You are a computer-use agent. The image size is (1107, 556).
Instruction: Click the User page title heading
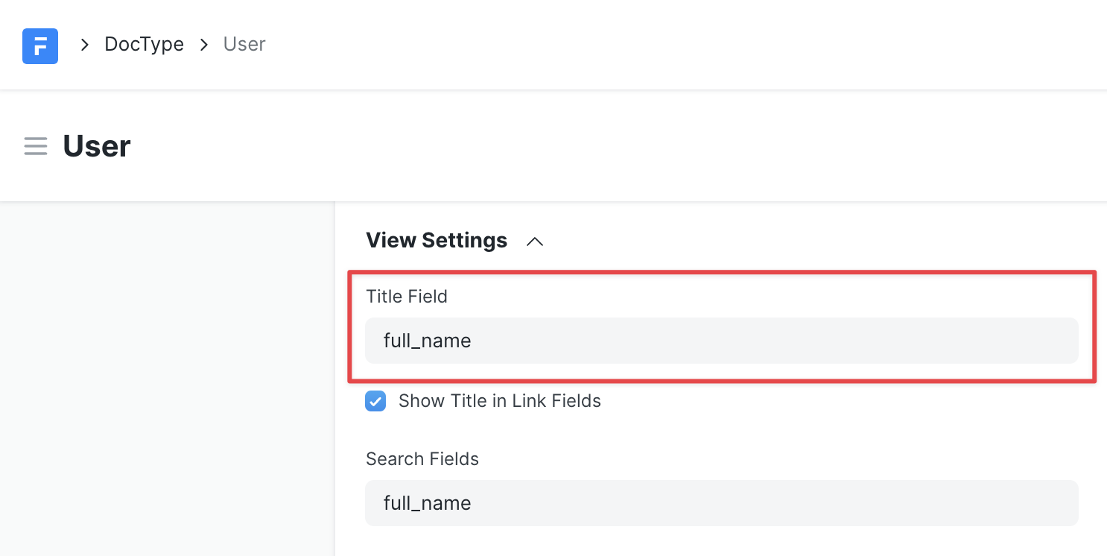[x=97, y=146]
